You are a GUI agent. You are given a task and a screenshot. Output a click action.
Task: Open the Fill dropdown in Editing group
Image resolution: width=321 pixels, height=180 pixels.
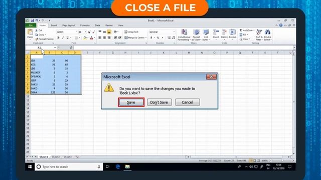(243, 34)
